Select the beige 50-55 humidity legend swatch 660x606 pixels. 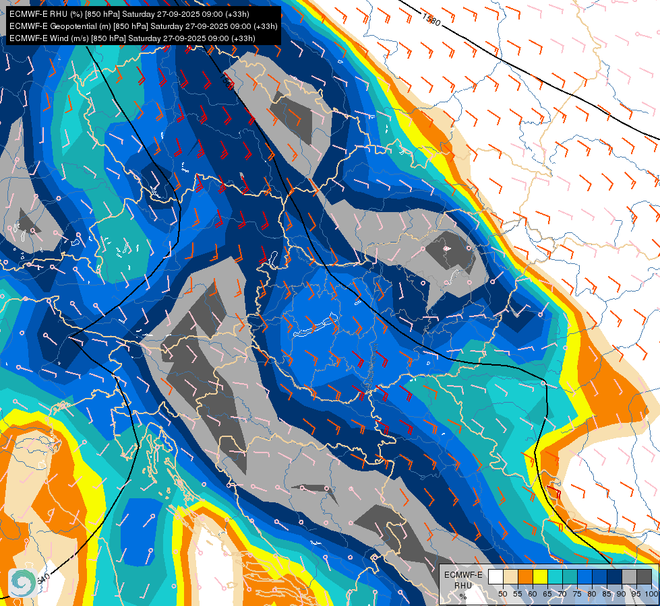click(510, 576)
